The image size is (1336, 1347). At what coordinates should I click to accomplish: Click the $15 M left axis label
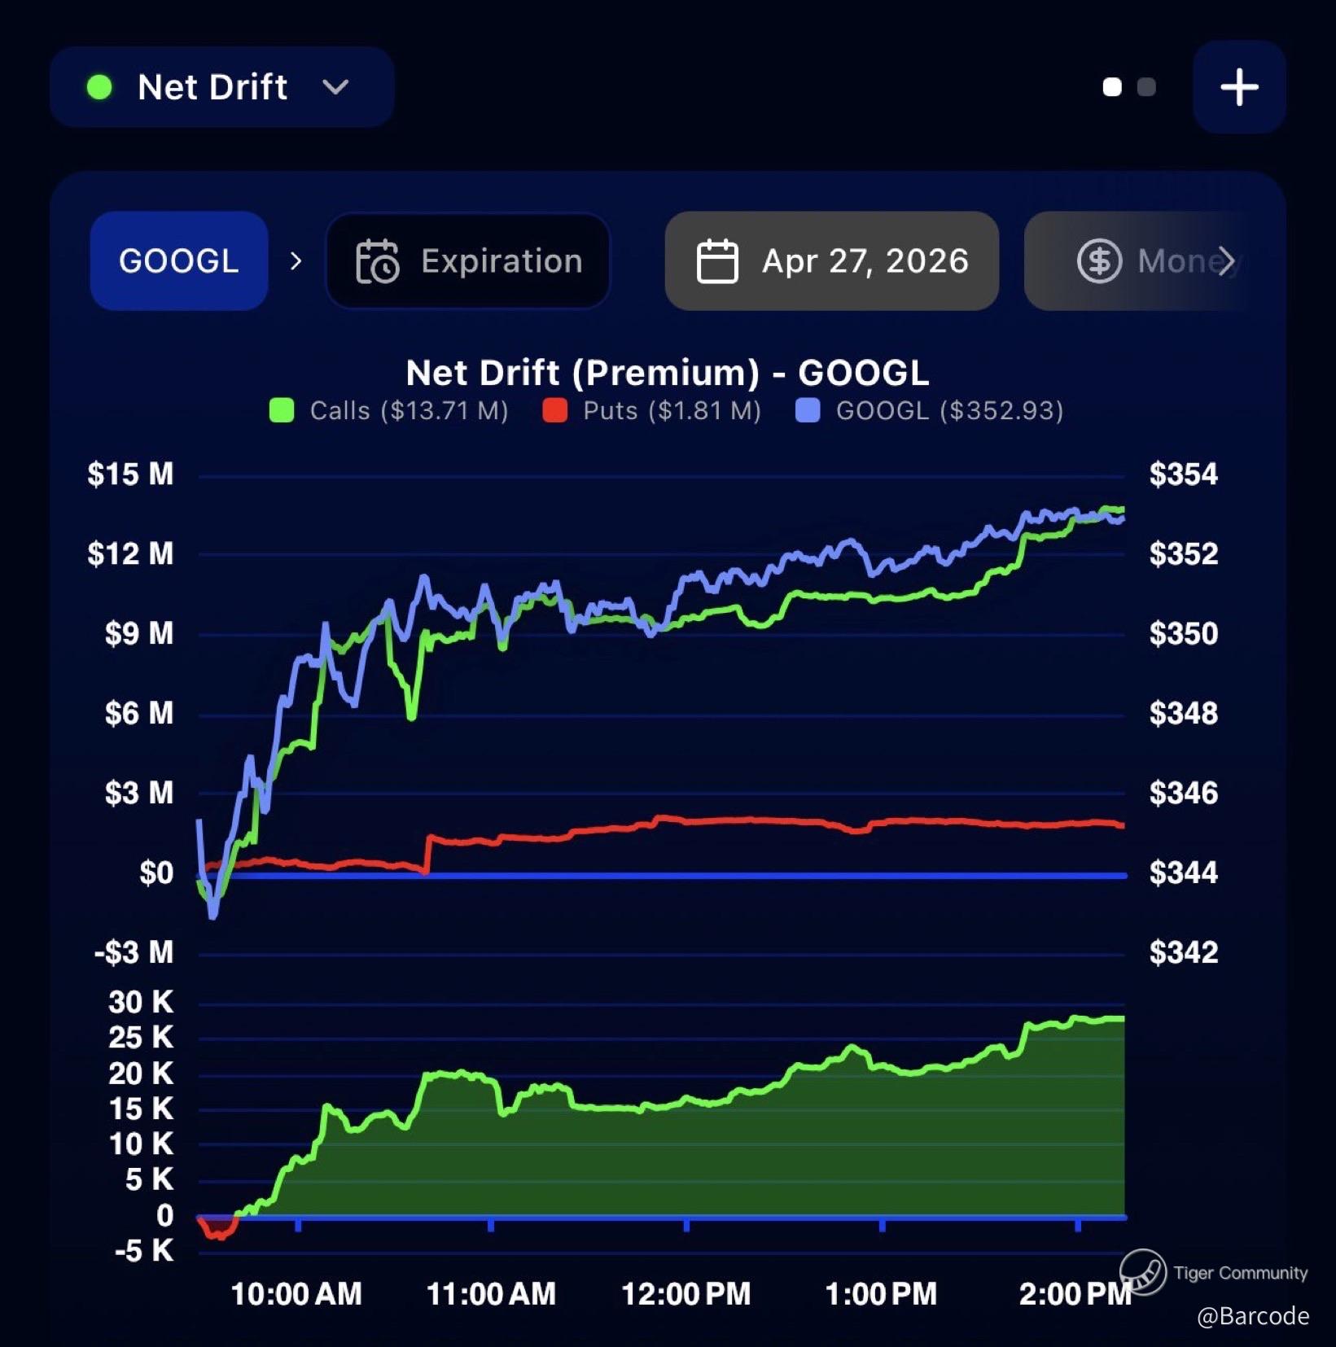point(130,474)
